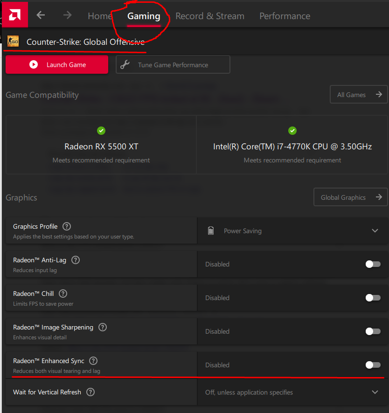Open Global Graphics settings
389x413 pixels.
coord(350,197)
